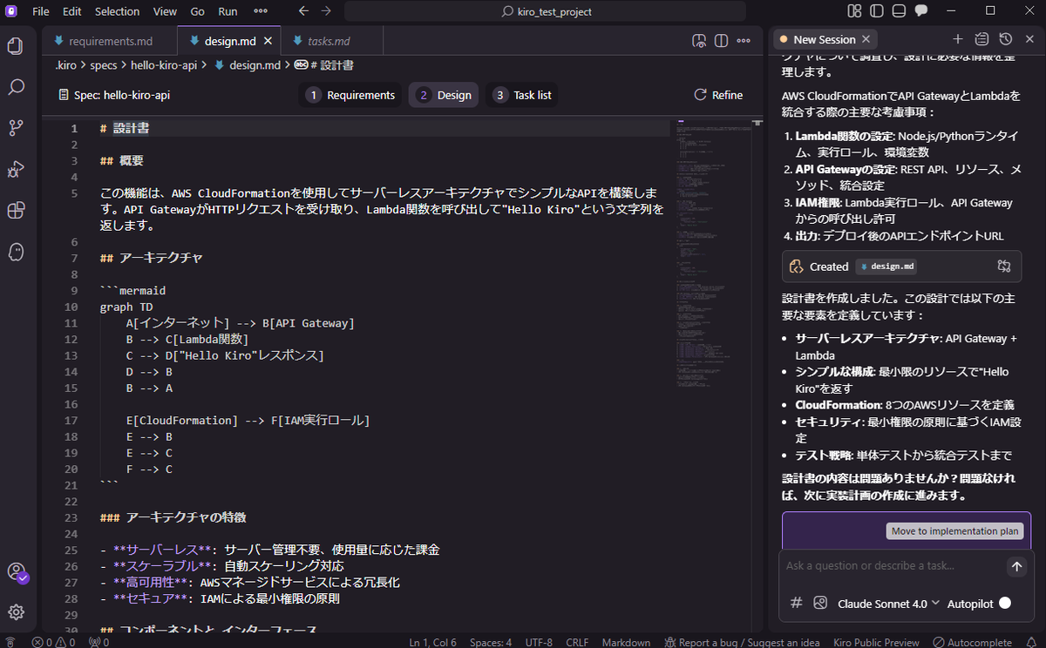
Task: Select the New Session chat tab
Action: 825,39
